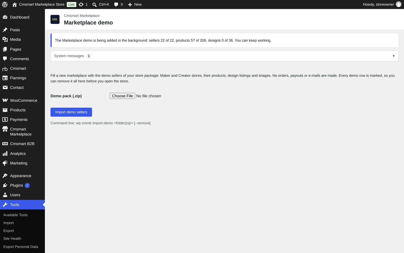
Task: Open Import submenu link
Action: point(9,223)
